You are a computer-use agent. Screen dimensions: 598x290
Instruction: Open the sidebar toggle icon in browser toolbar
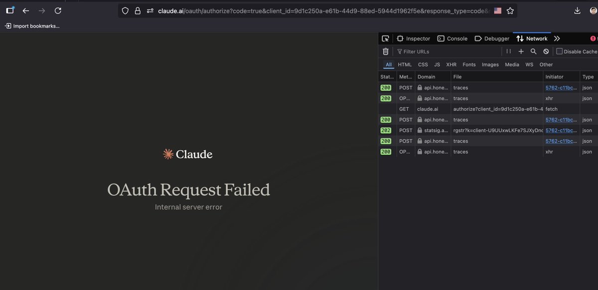tap(10, 10)
